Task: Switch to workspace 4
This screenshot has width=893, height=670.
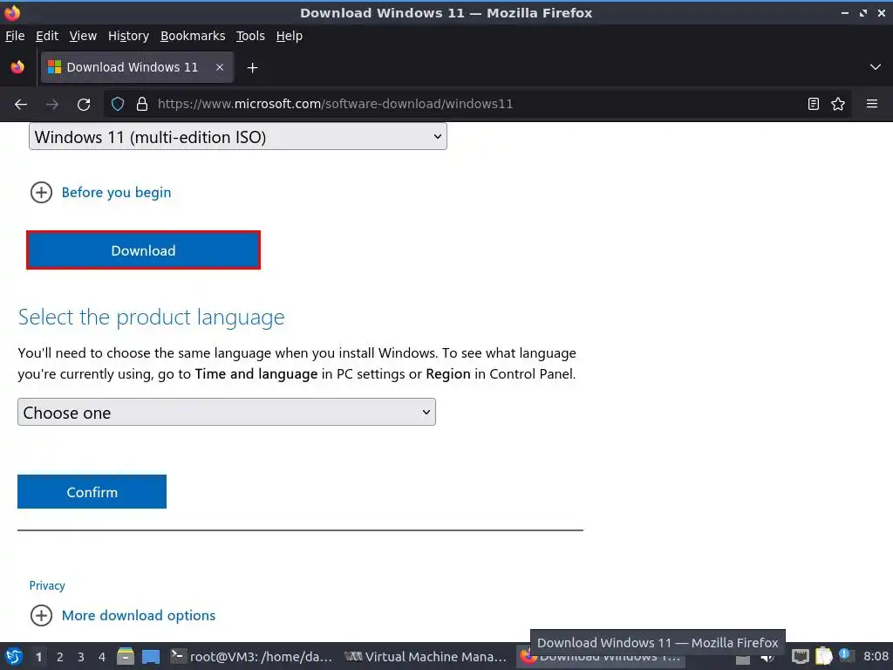Action: (102, 657)
